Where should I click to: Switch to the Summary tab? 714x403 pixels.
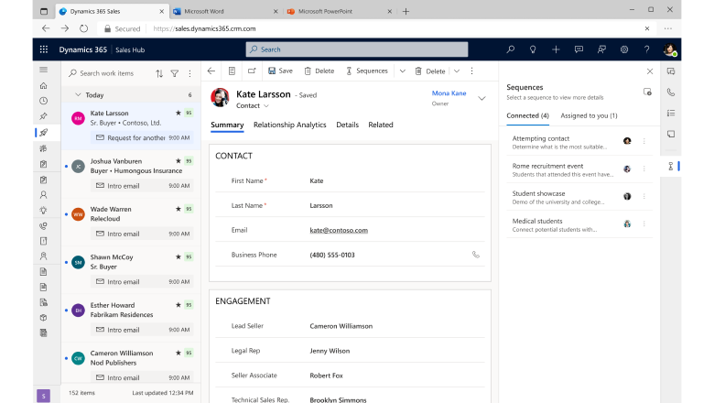(x=227, y=125)
